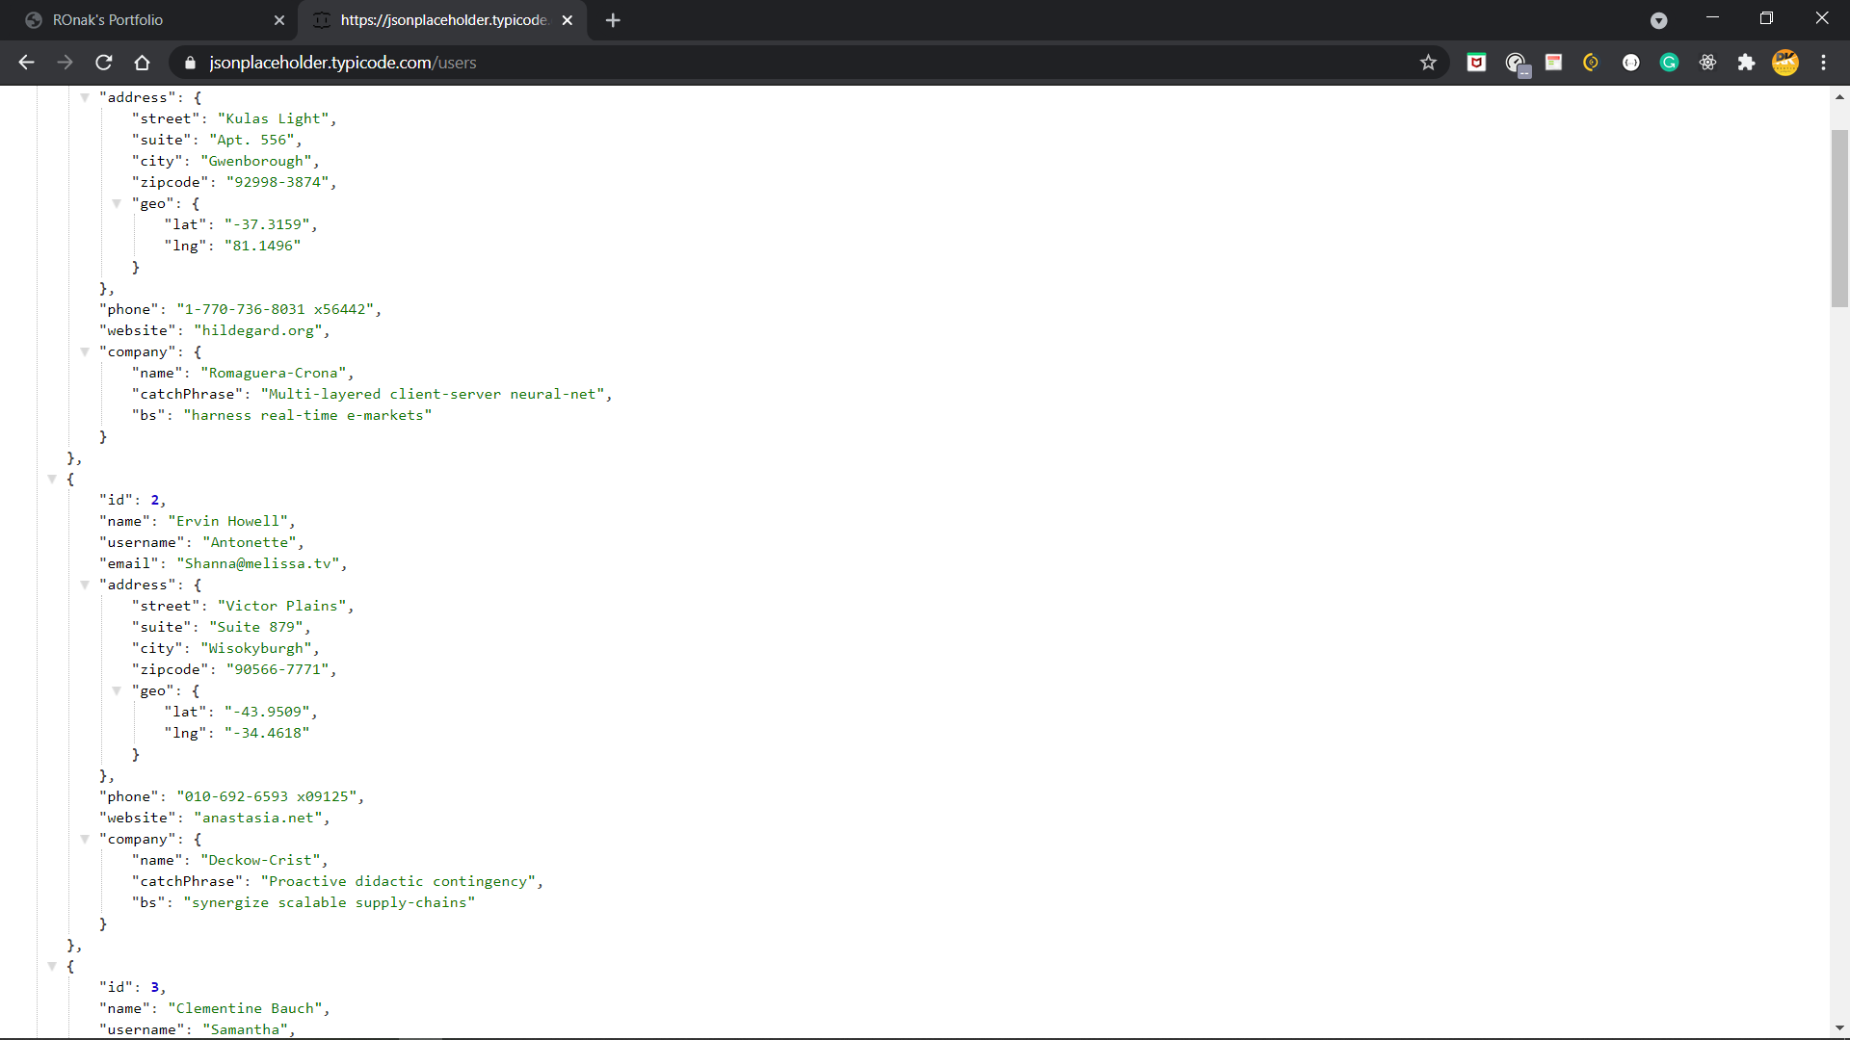
Task: Click suite "Apt. 556"
Action: pos(252,140)
